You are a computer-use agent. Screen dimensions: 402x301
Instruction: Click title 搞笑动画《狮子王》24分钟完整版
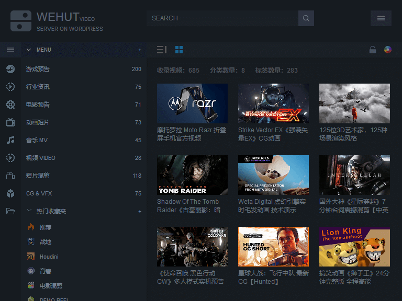[354, 277]
